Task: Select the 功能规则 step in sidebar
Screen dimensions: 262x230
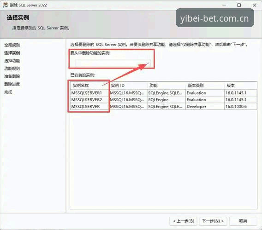Action: point(12,69)
